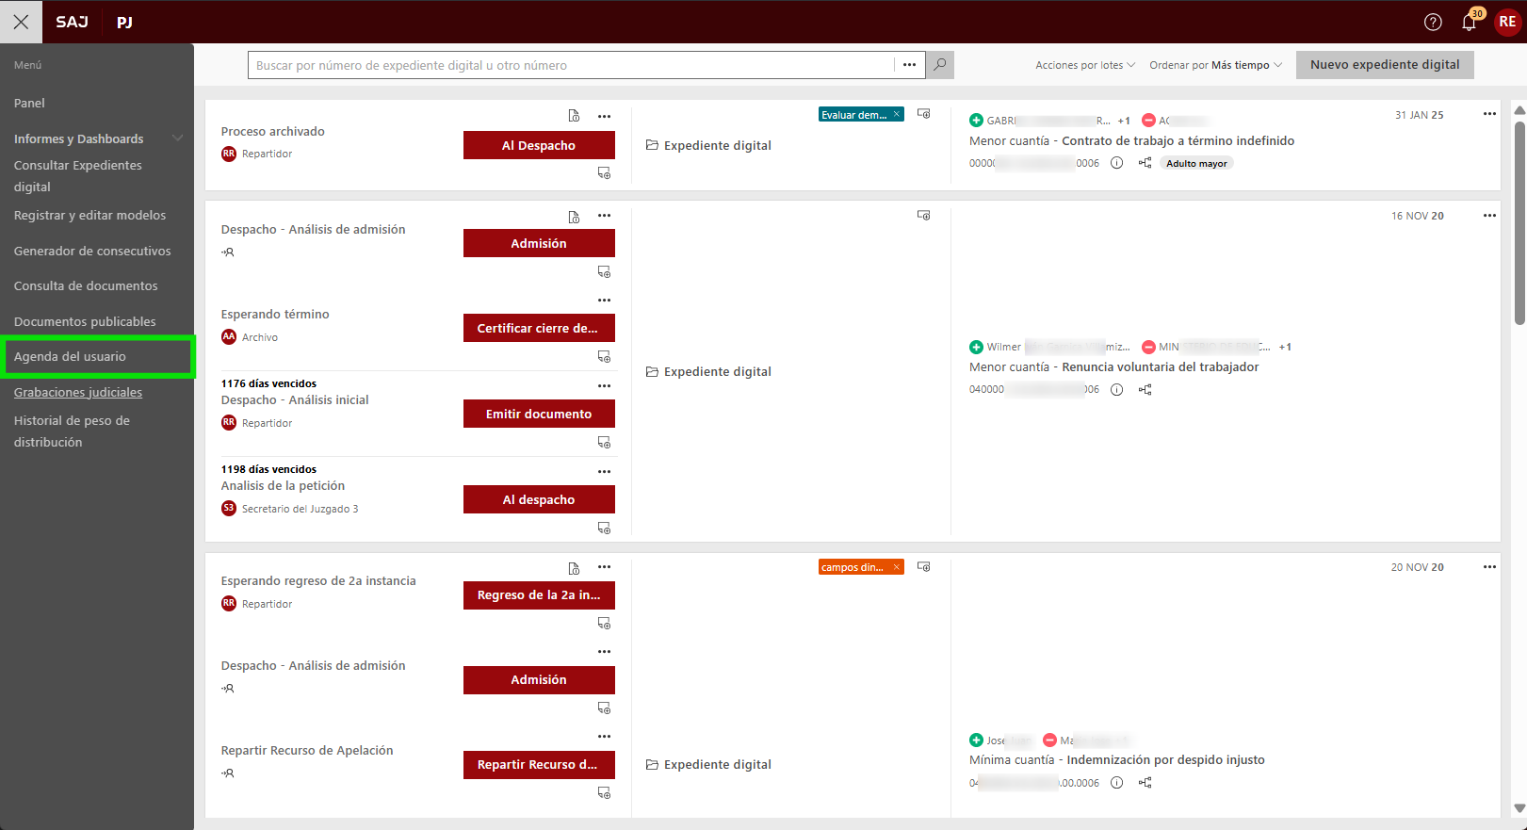
Task: Expand Informes y Dashboards menu section
Action: pos(177,138)
